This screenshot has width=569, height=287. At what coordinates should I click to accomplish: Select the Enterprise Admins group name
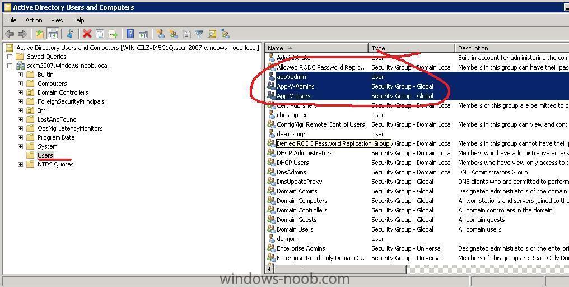click(x=301, y=248)
